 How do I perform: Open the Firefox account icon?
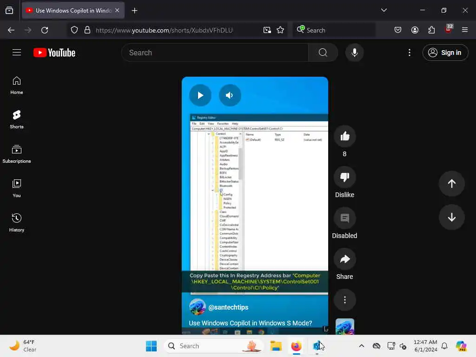click(x=415, y=30)
